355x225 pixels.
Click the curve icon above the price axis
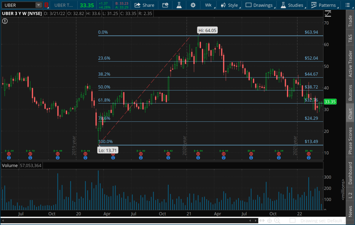[x=328, y=14]
